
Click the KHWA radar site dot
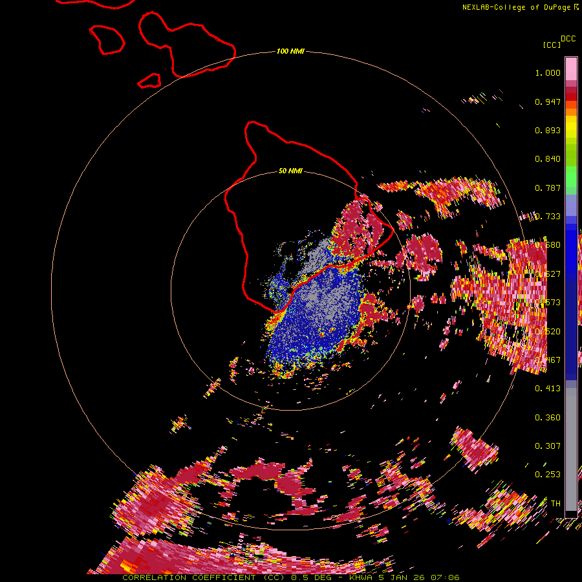click(x=290, y=290)
